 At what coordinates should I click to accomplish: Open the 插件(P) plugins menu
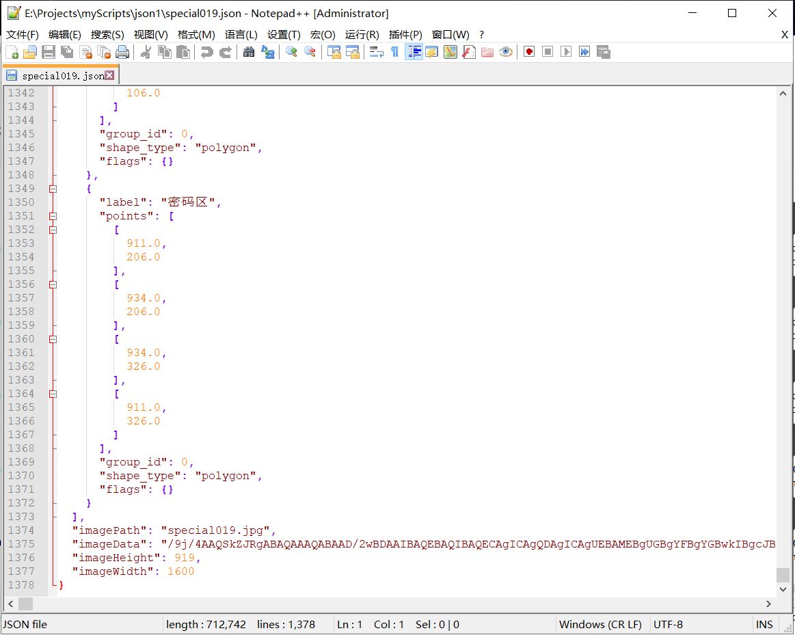point(404,34)
